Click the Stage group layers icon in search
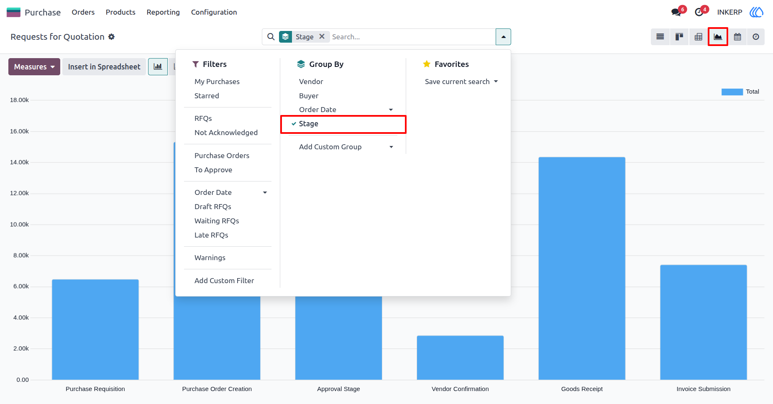The height and width of the screenshot is (404, 773). click(285, 37)
